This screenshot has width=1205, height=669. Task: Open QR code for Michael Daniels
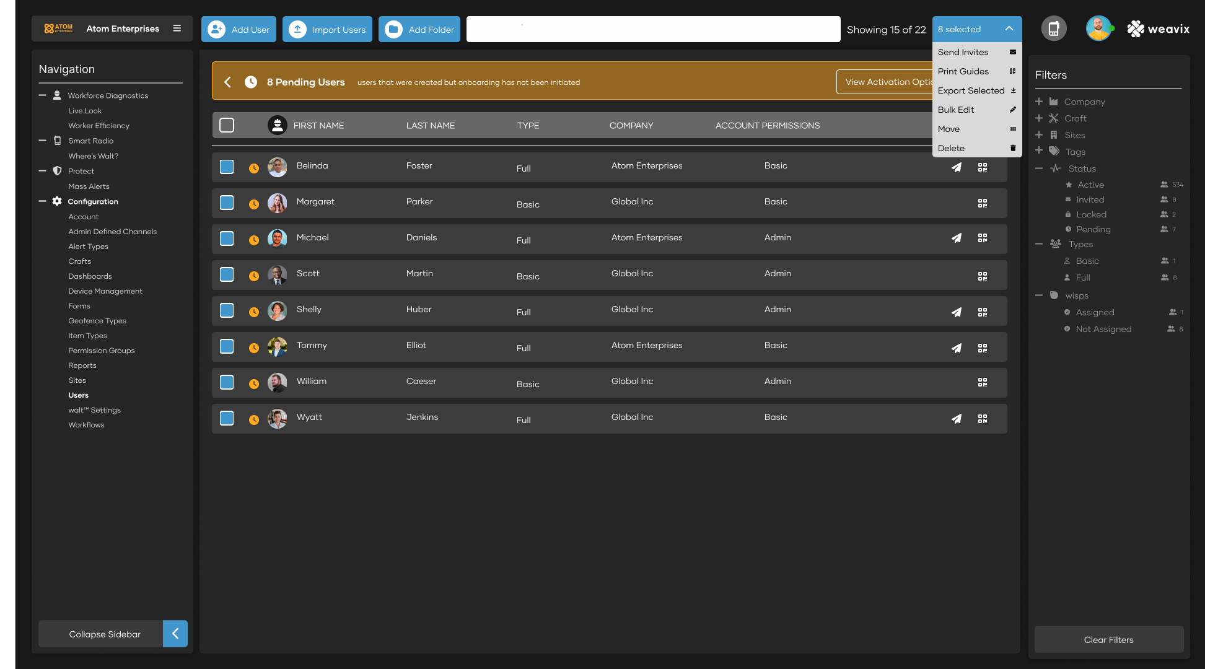pos(983,238)
